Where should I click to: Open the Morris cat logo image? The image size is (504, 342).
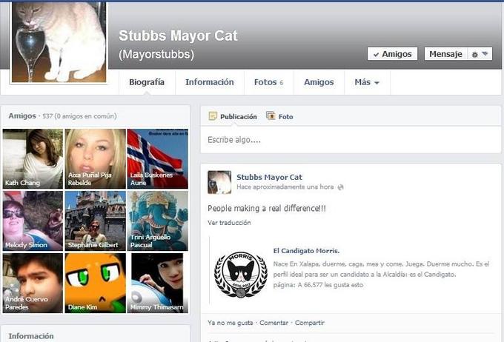coord(241,274)
